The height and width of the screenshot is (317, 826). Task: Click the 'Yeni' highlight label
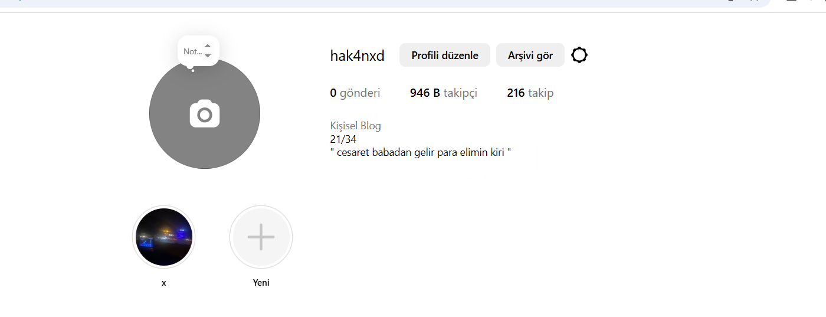point(261,283)
